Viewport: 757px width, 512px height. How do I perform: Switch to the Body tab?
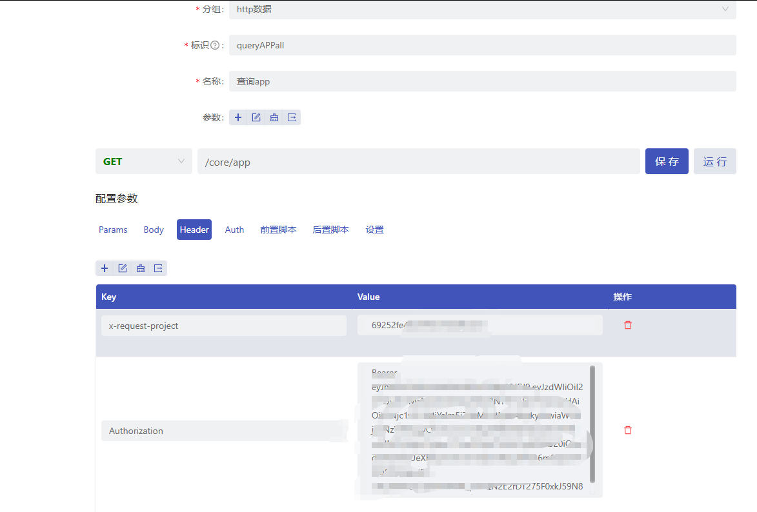tap(153, 230)
